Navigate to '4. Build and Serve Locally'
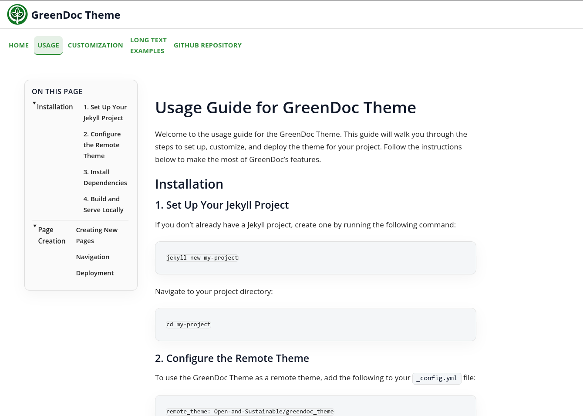 tap(104, 204)
